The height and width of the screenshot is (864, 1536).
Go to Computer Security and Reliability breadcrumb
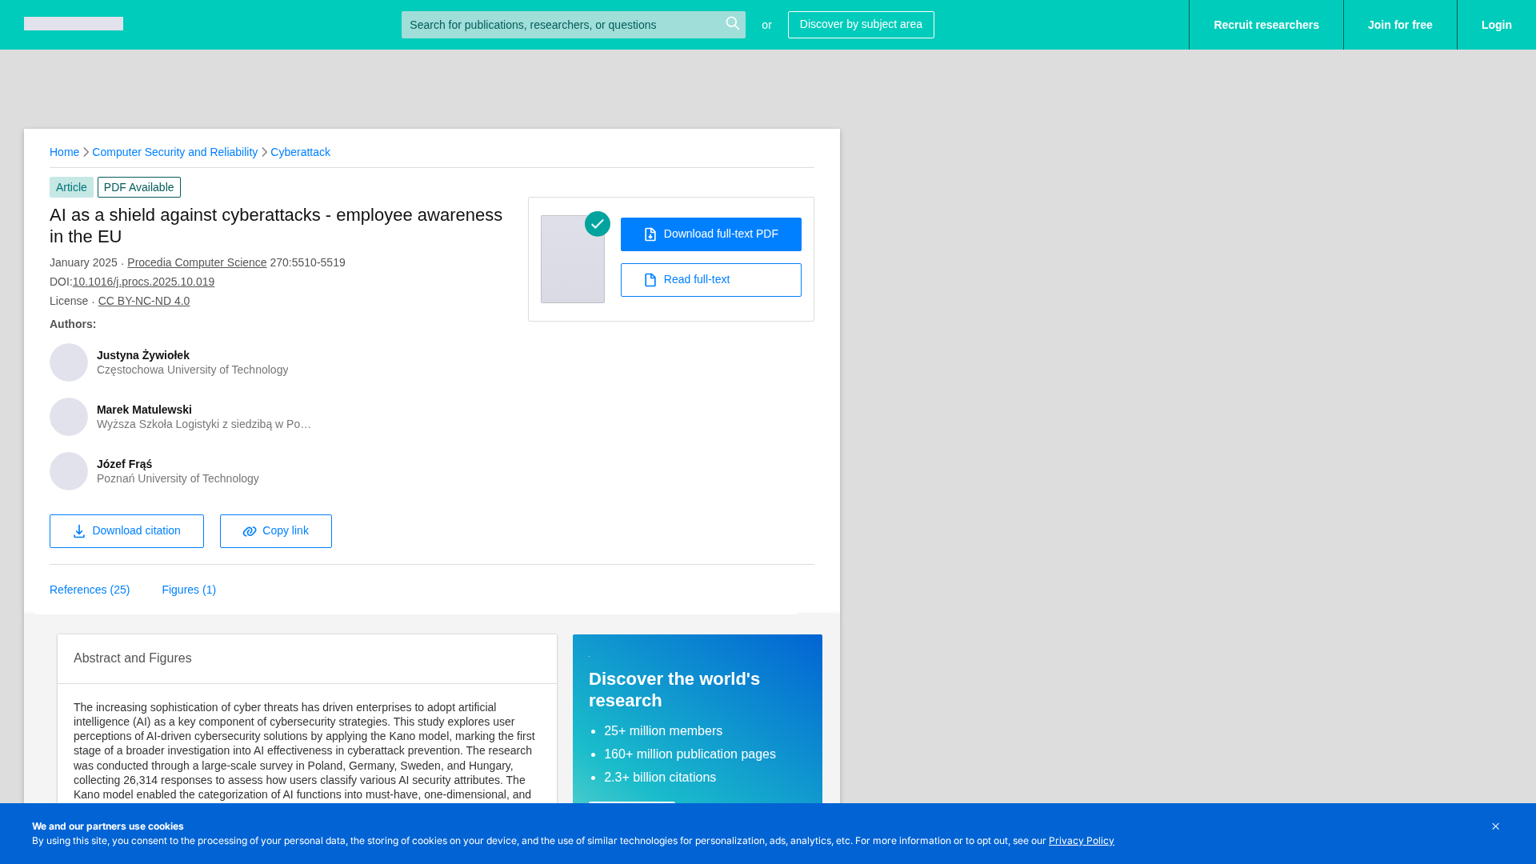pyautogui.click(x=174, y=152)
